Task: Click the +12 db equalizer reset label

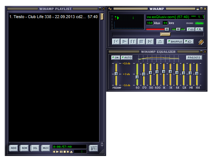Action: point(126,63)
